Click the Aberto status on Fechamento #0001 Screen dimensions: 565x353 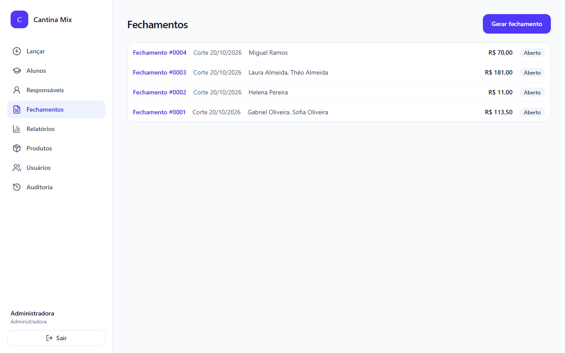click(532, 112)
